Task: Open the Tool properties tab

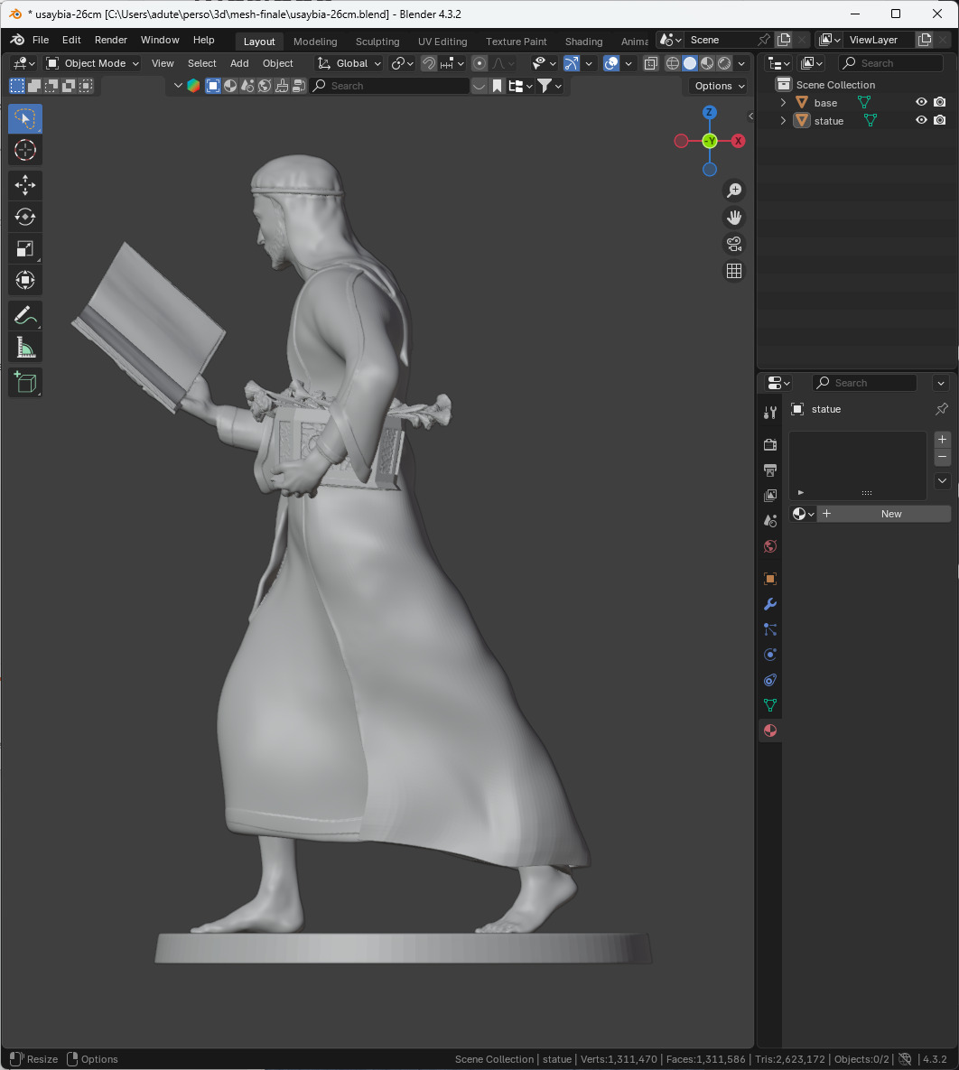Action: [770, 412]
